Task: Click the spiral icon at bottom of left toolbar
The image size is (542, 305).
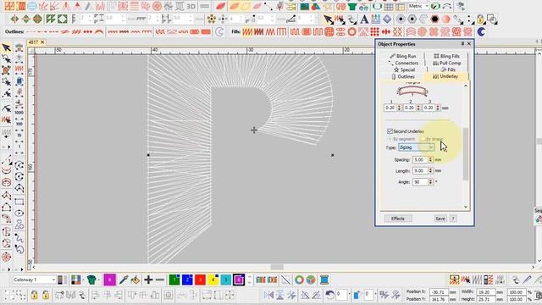Action: coord(6,257)
